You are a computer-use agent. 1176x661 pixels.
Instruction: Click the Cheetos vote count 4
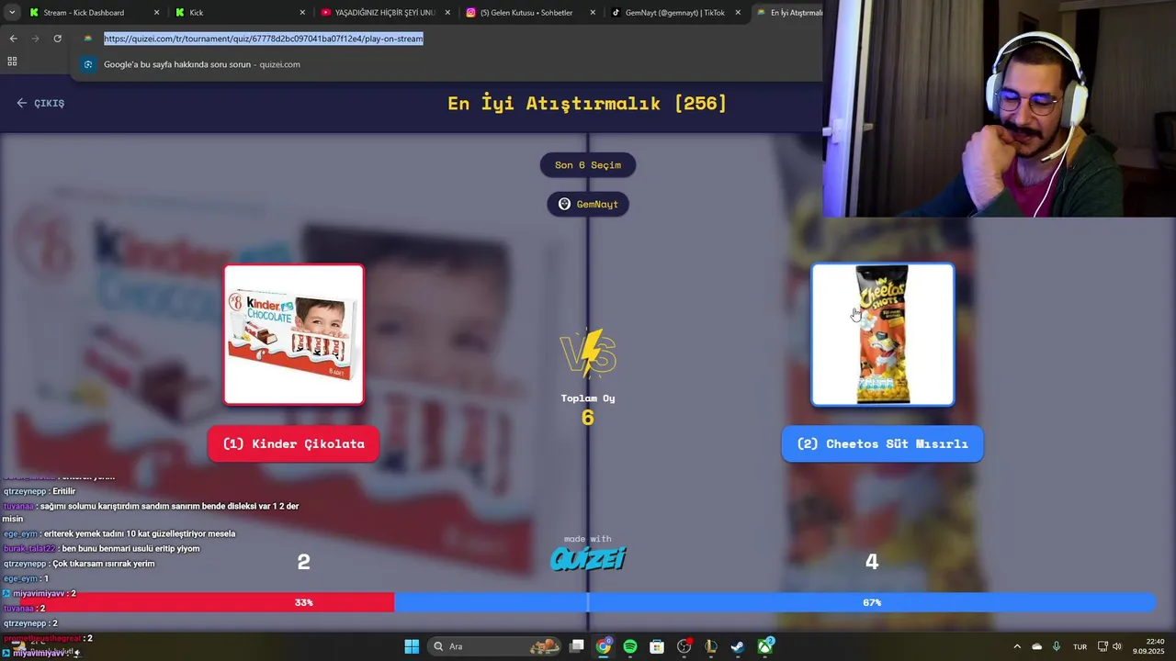[x=872, y=562]
